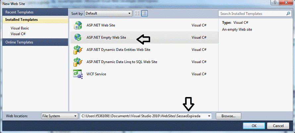This screenshot has height=133, width=295.
Task: Click Visual C# label in WCF Service row
Action: tap(199, 74)
